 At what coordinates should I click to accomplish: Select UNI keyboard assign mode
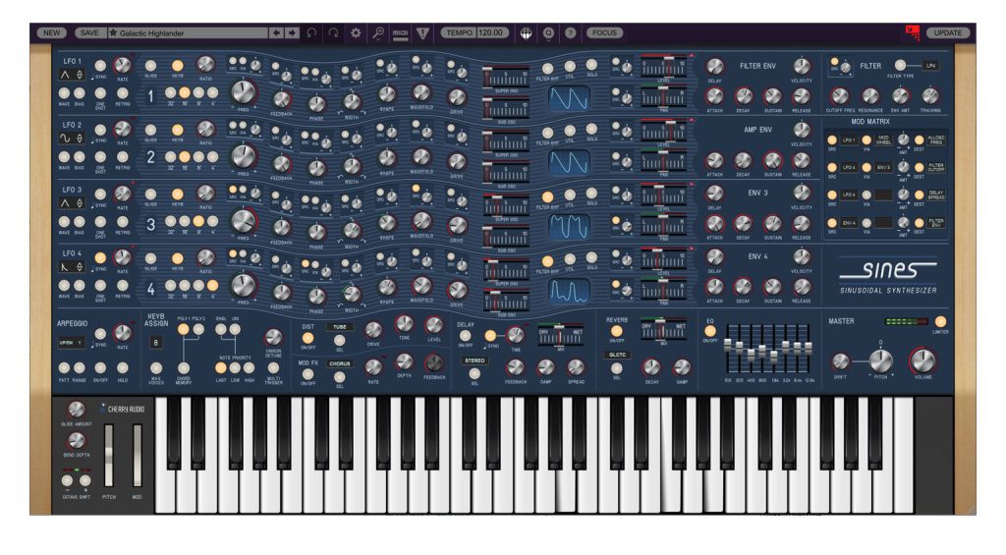click(236, 329)
